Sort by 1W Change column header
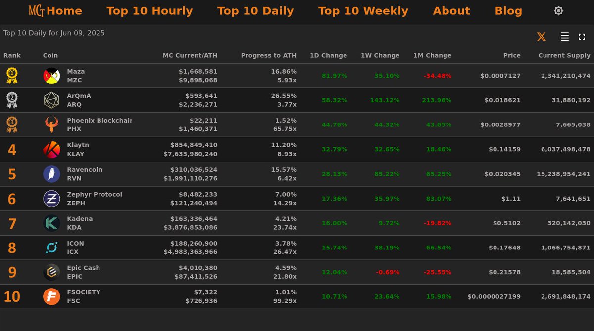Viewport: 594px width, 331px height. [x=380, y=55]
